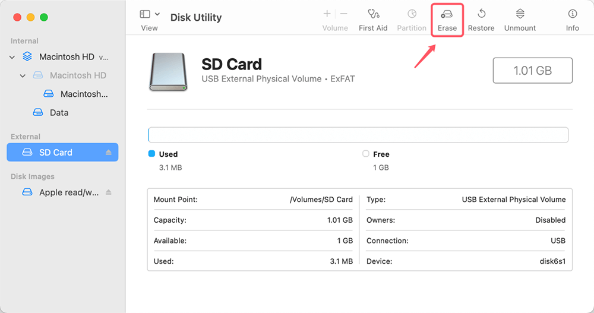The image size is (594, 313).
Task: Select the Data volume in sidebar
Action: 59,112
